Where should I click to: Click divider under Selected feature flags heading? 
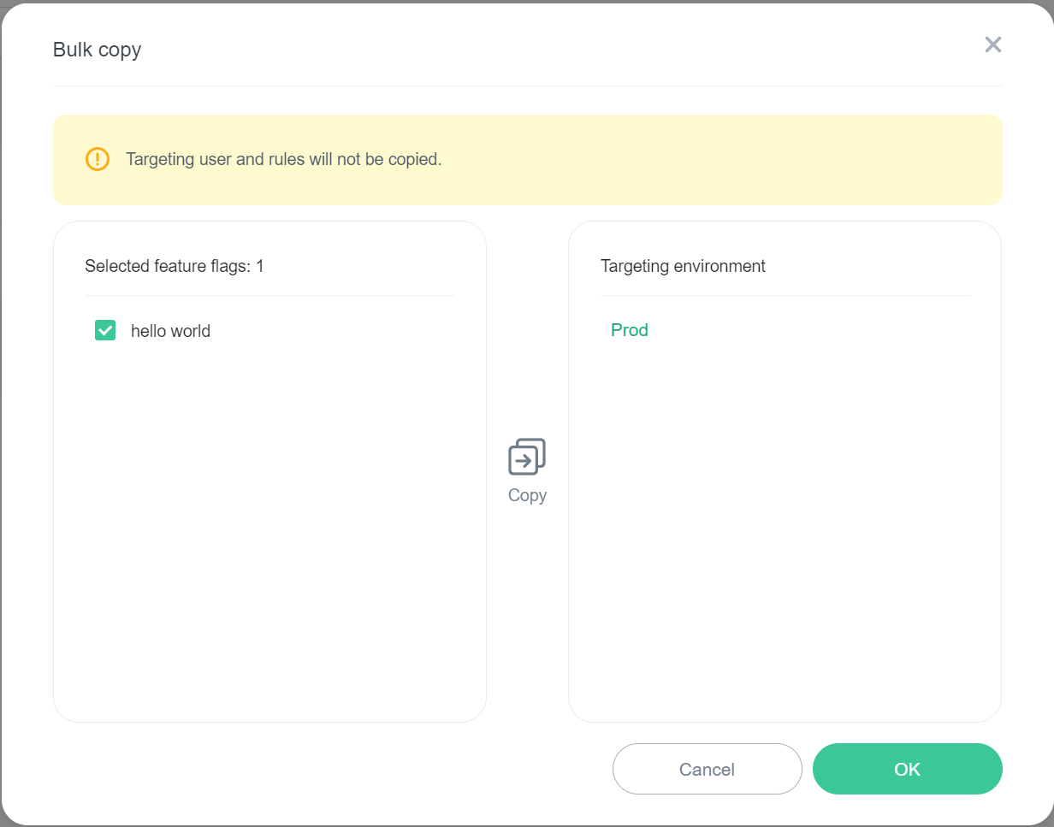(x=269, y=295)
